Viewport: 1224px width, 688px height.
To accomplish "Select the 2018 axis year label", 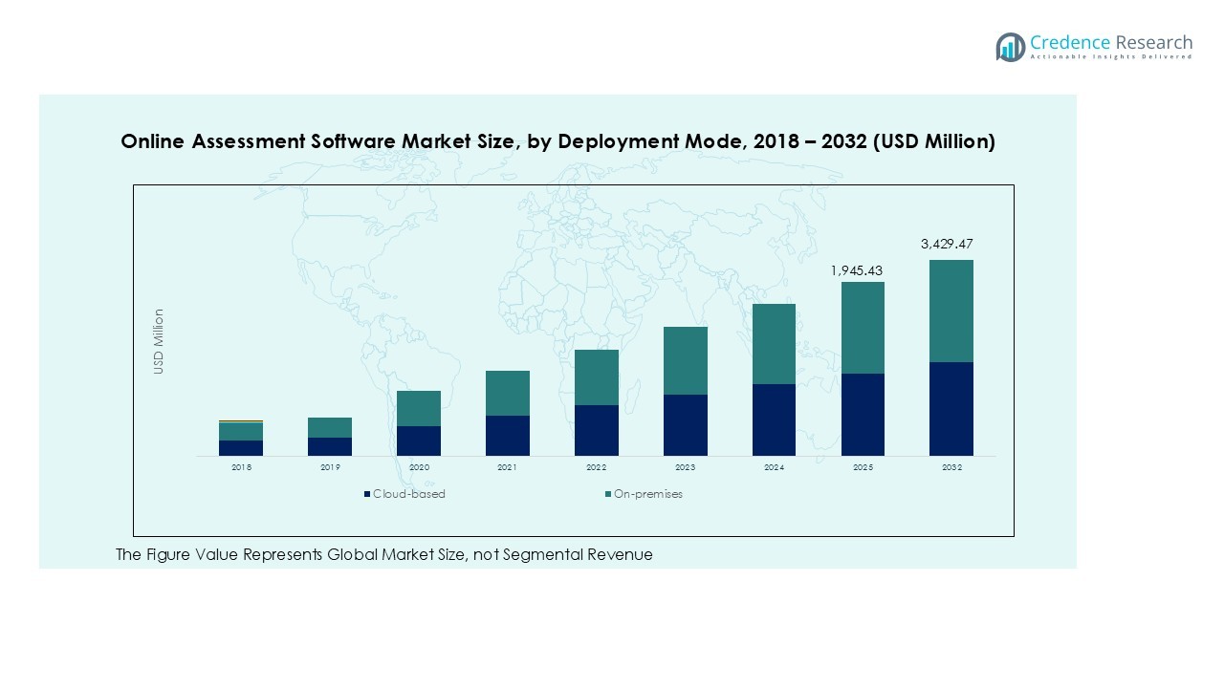I will [x=241, y=467].
